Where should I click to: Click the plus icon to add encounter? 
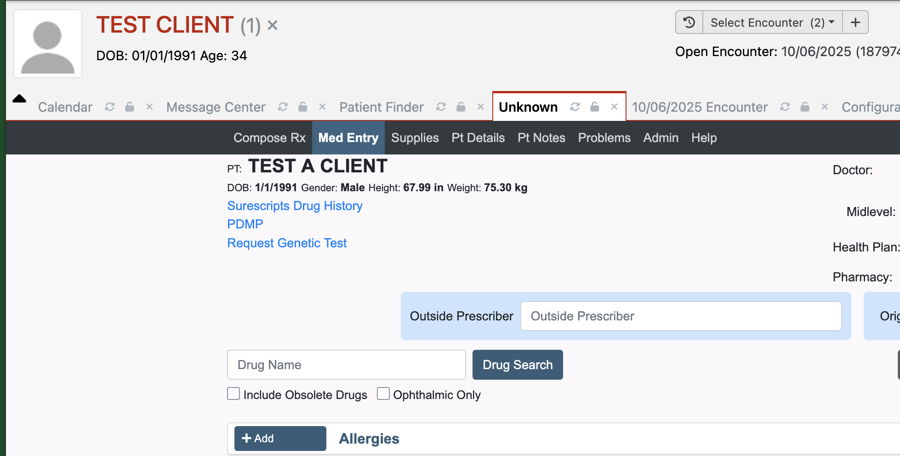click(855, 22)
